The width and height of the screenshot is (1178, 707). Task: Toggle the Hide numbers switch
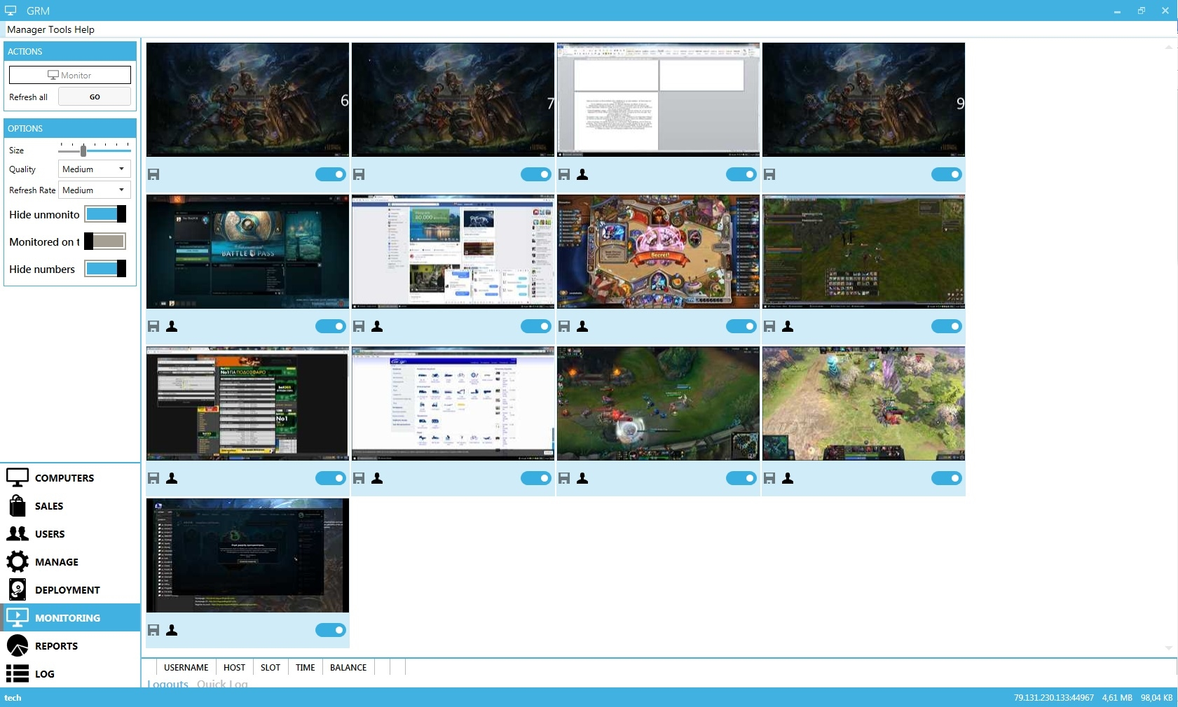(x=105, y=269)
